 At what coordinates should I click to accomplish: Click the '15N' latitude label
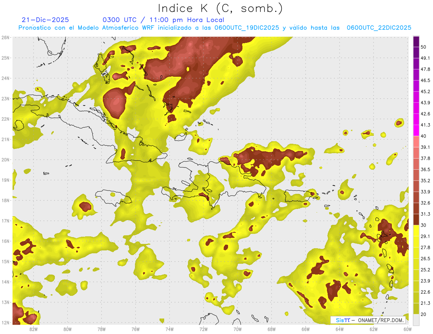click(x=5, y=261)
